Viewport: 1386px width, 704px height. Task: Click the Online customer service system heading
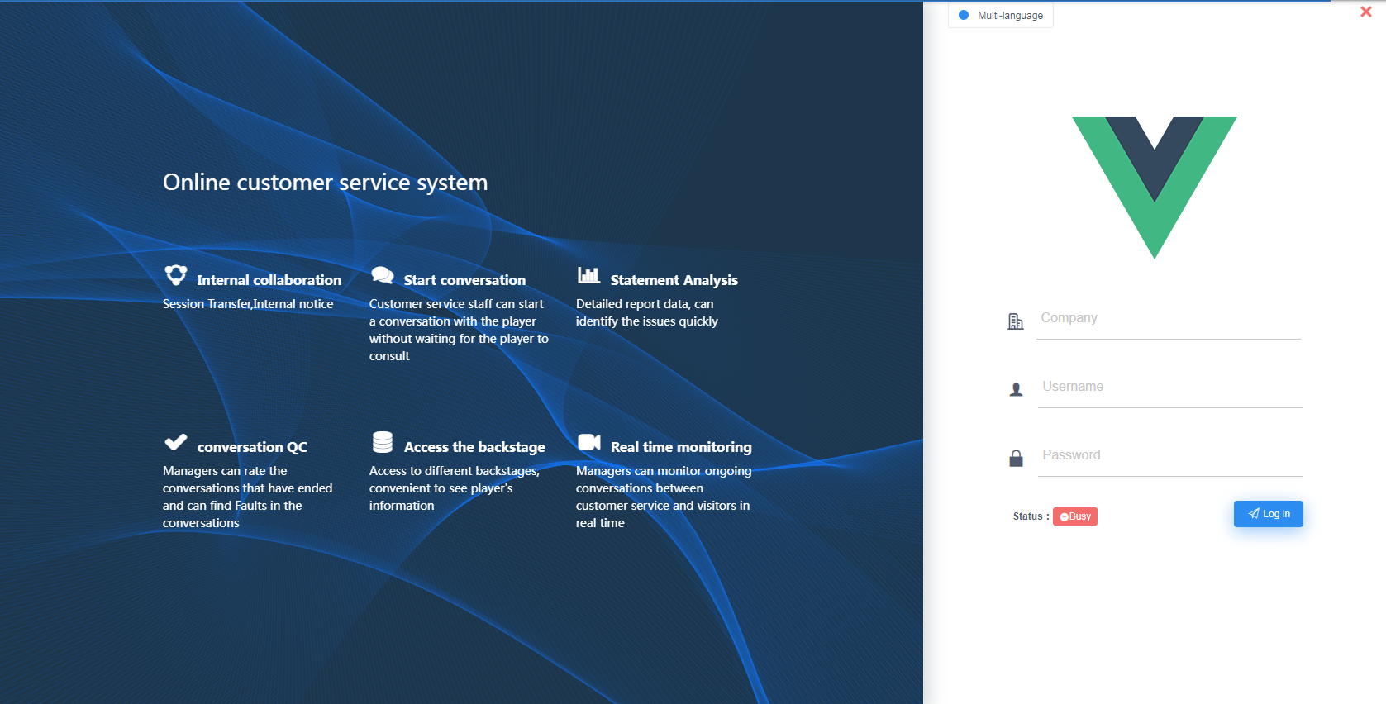click(326, 183)
